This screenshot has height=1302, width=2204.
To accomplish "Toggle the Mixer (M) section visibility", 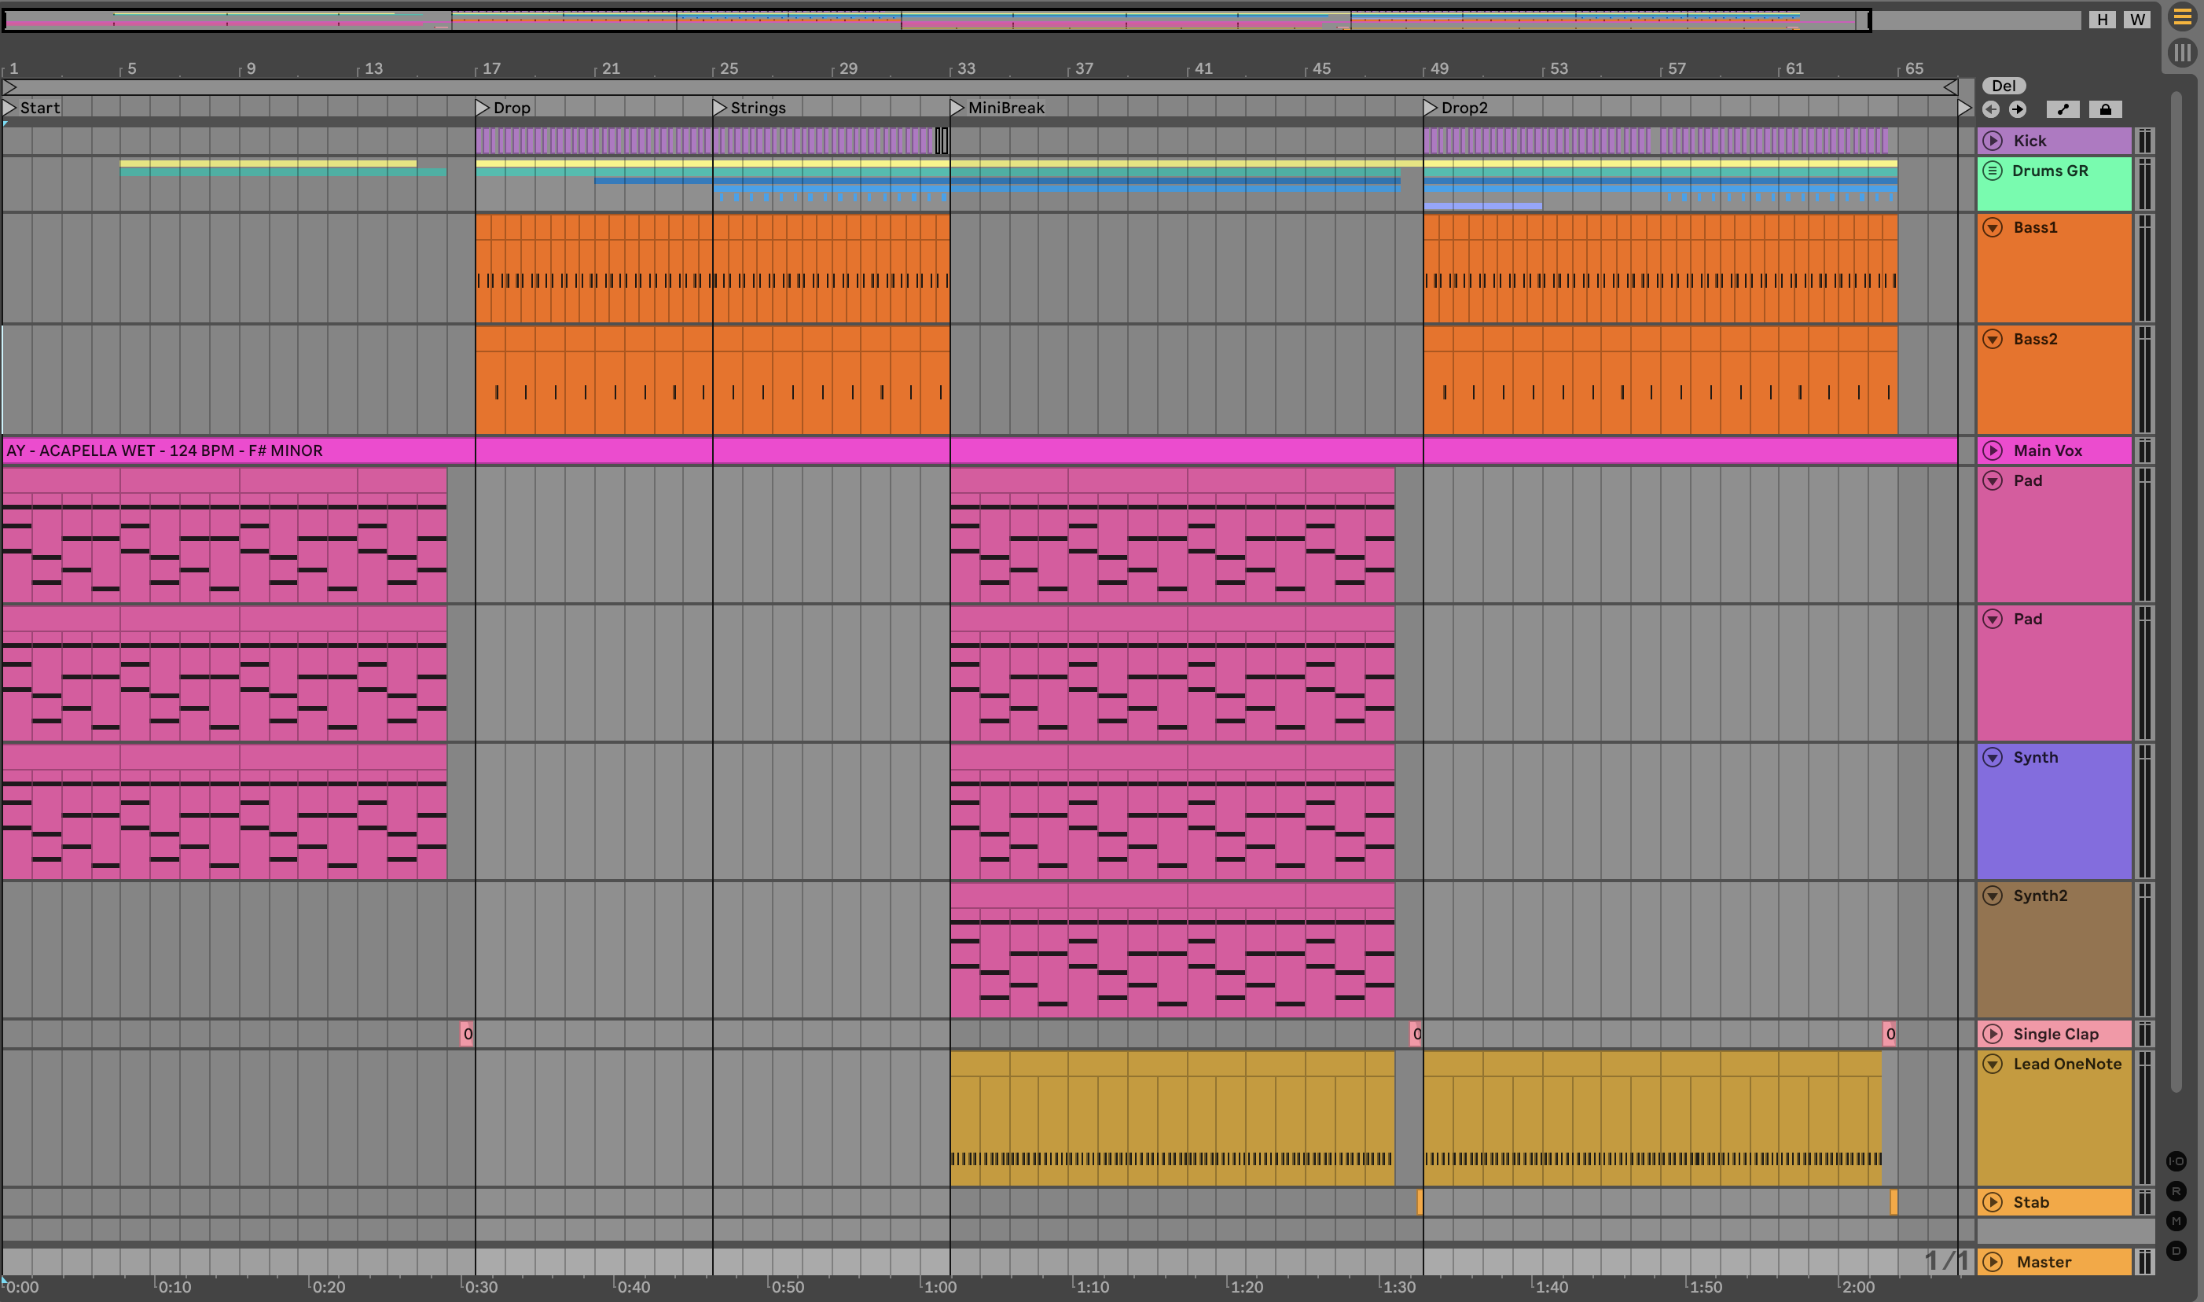I will [x=2176, y=1221].
